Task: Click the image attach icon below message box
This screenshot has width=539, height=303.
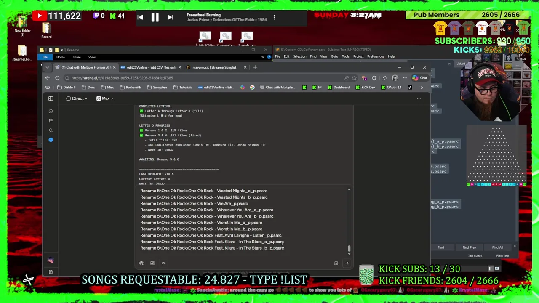Action: coord(152,263)
